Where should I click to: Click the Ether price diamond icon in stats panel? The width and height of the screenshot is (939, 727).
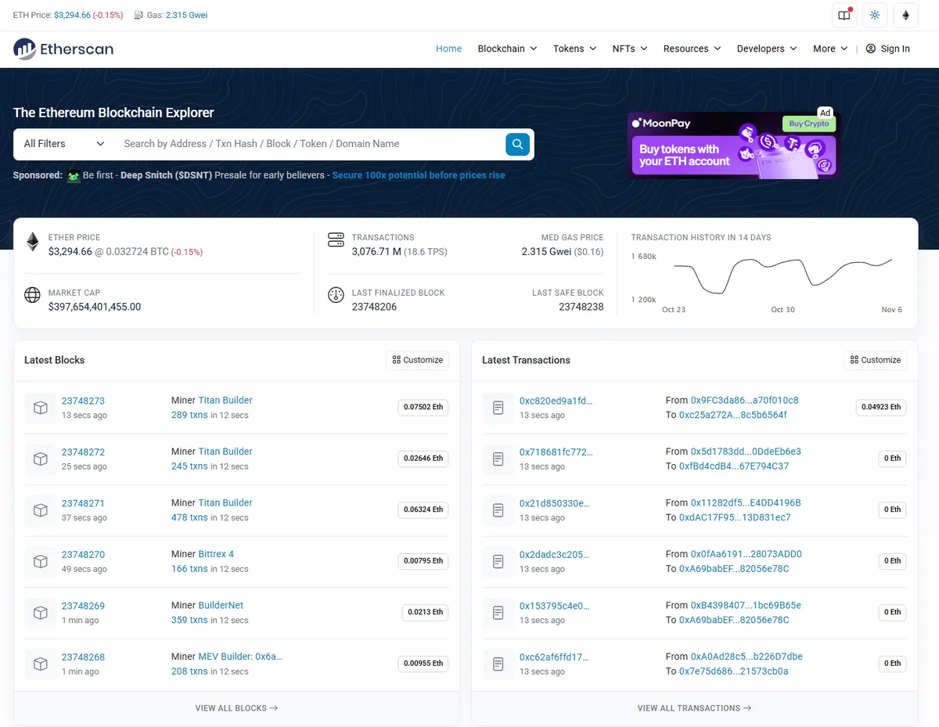(x=32, y=242)
